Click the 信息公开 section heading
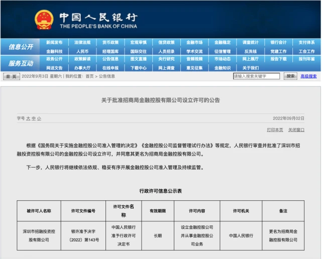Screen dimensions: 322x259 pos(20,47)
